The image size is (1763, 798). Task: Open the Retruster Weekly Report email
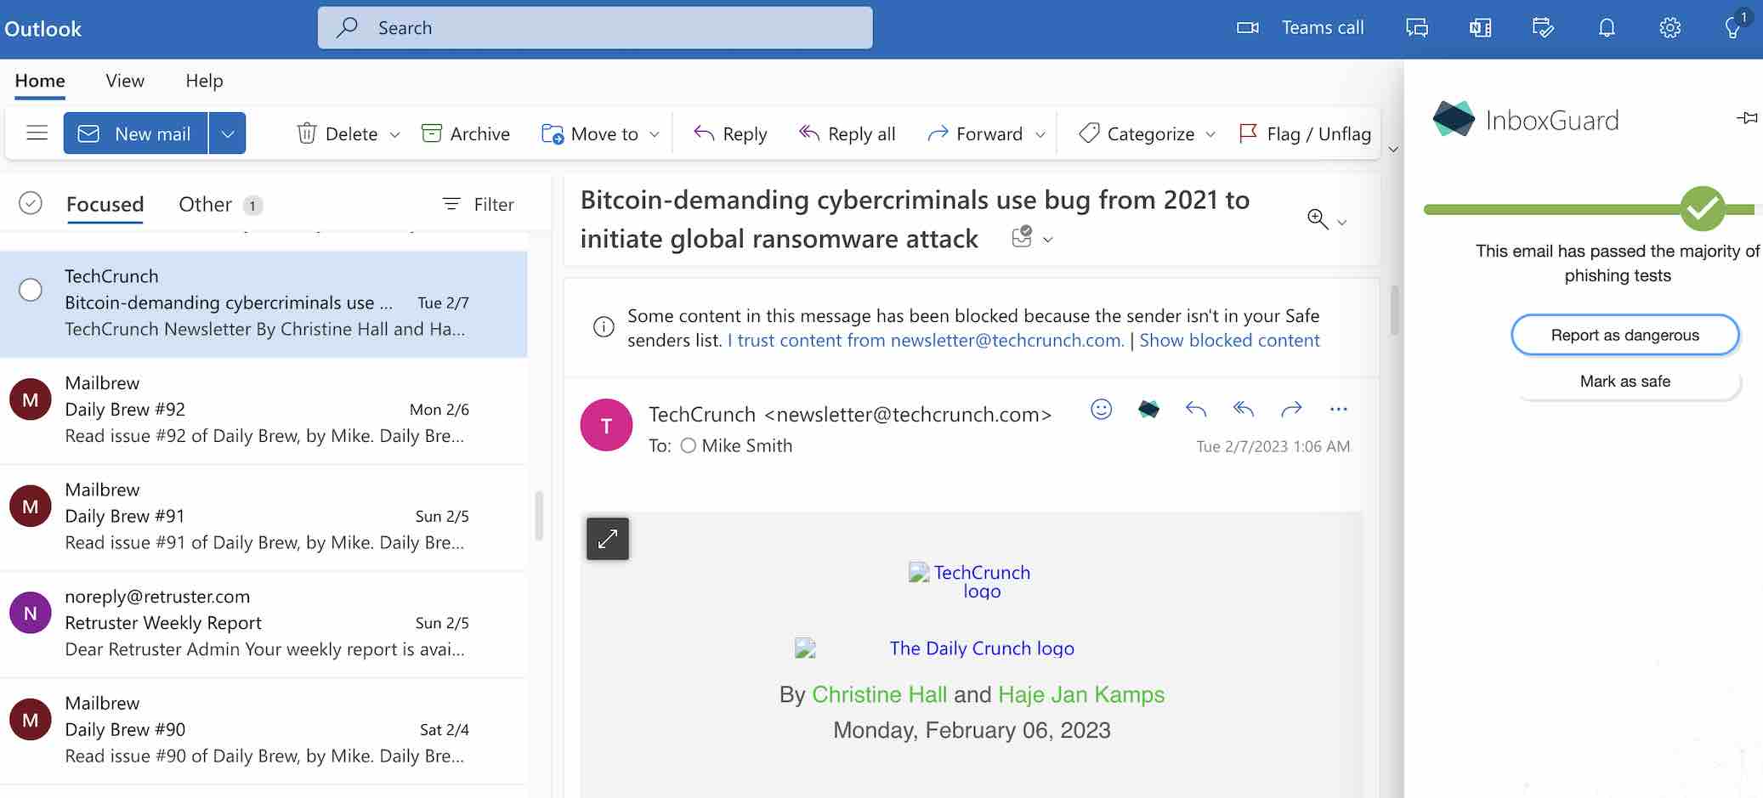264,624
